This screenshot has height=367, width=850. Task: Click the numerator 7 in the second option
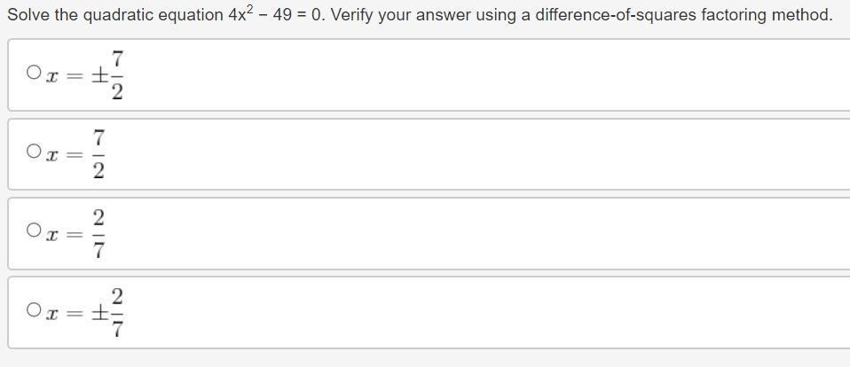(x=98, y=138)
